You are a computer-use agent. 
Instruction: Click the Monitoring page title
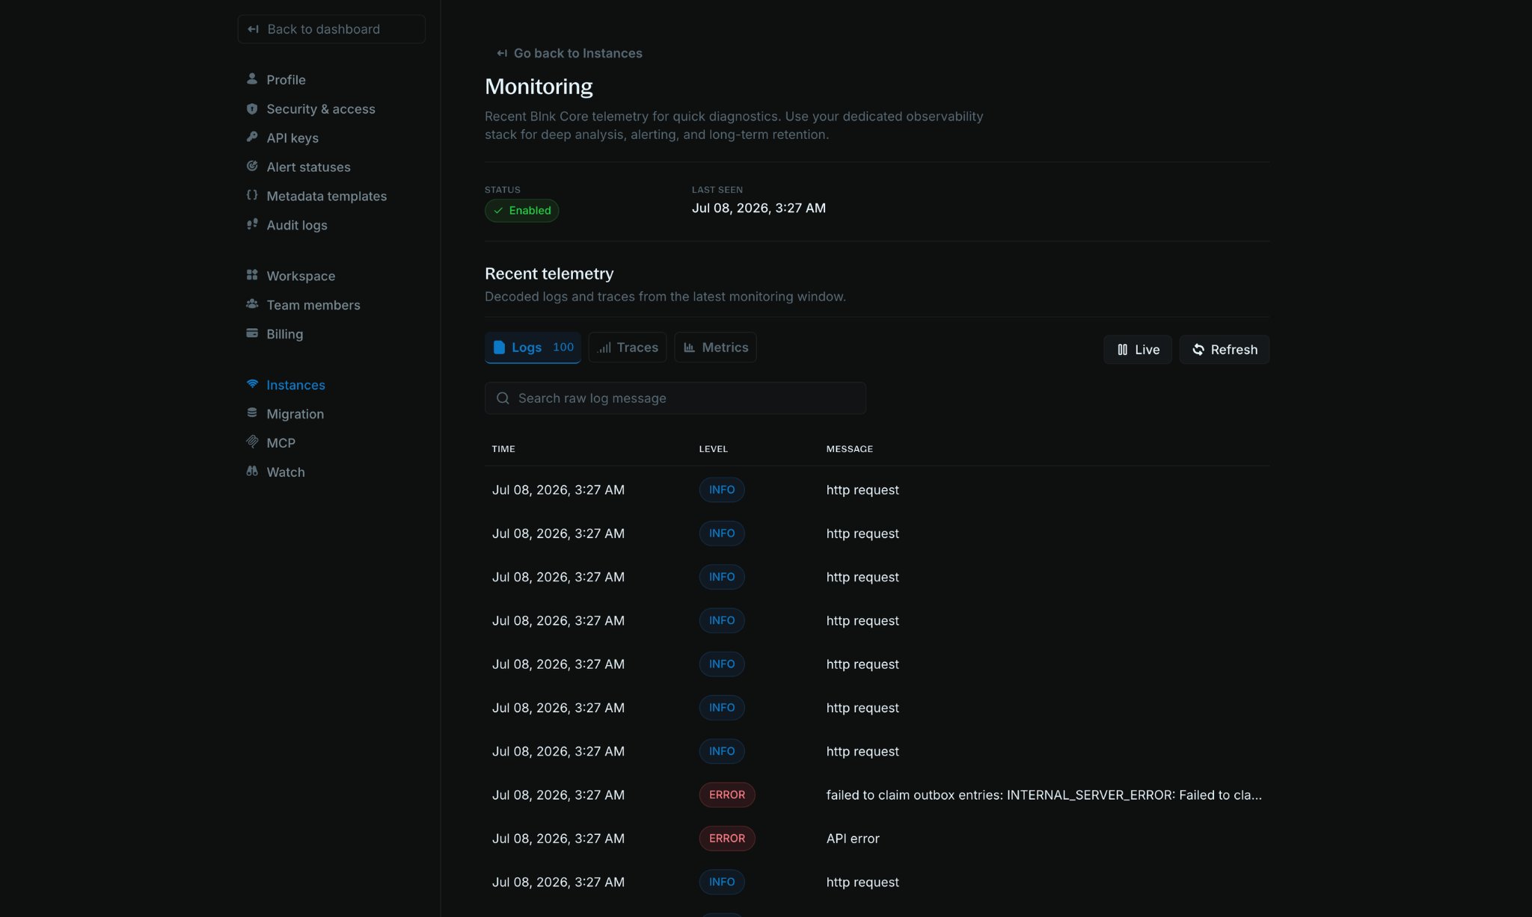point(539,87)
